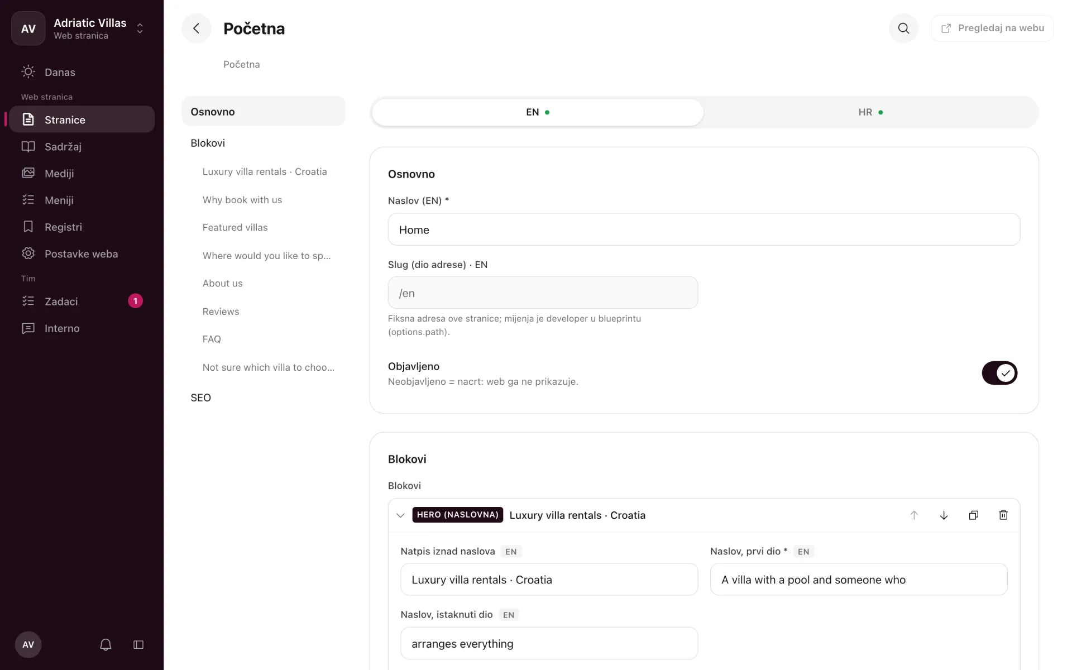
Task: Open Interno chat section
Action: pos(82,328)
